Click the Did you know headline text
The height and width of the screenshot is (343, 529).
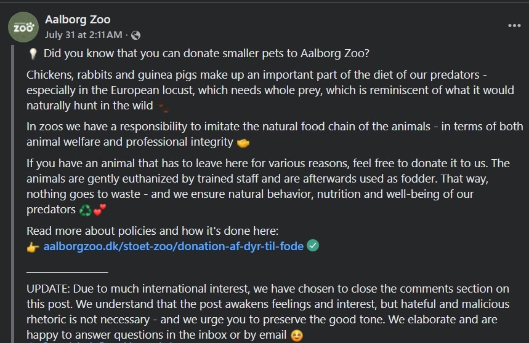tap(206, 53)
